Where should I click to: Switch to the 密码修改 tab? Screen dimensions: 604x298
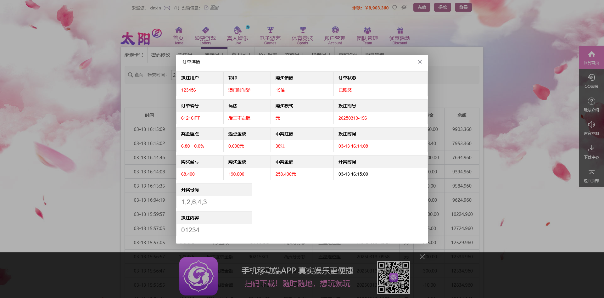tap(161, 55)
